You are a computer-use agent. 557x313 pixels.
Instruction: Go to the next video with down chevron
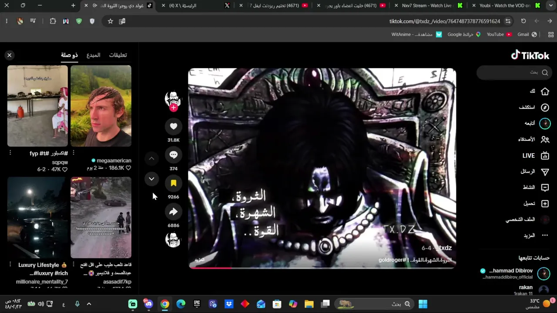pyautogui.click(x=151, y=179)
